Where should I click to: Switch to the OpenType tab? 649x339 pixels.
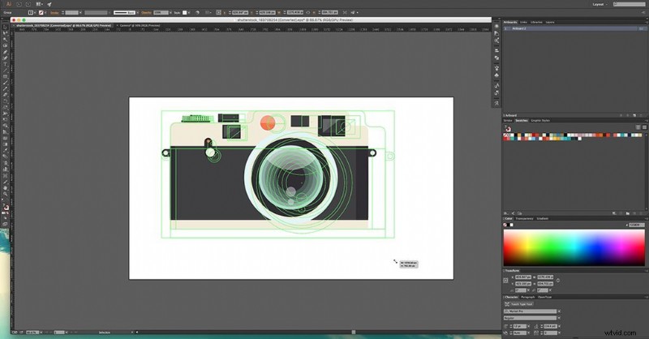click(x=544, y=297)
